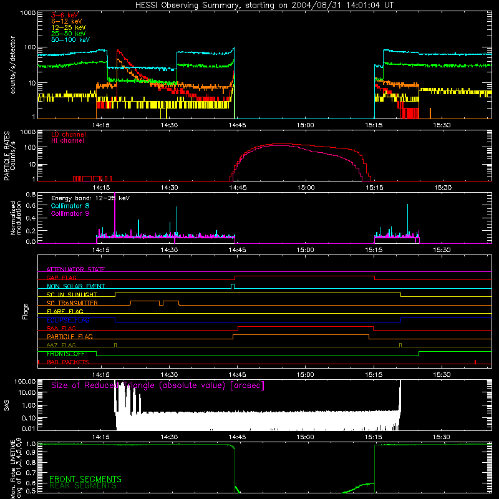Click the 'NON SOLAR EVENT' flag label

coord(75,286)
